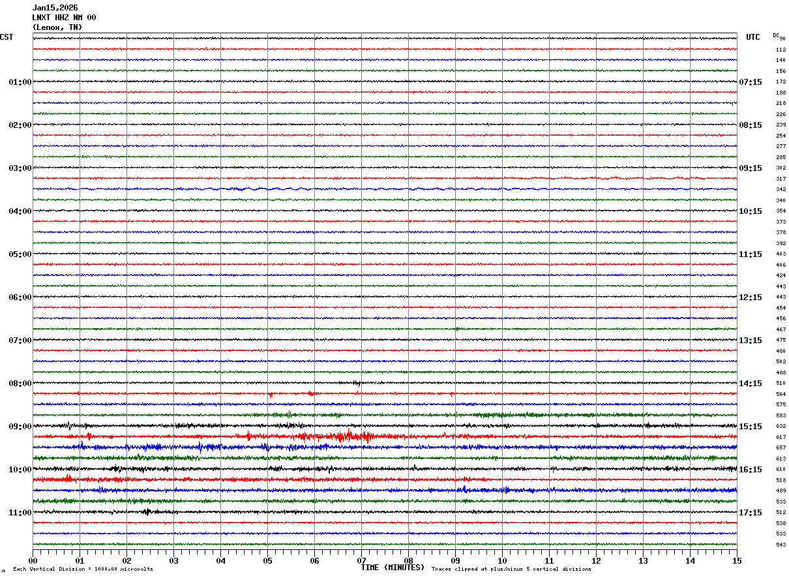Image resolution: width=789 pixels, height=578 pixels.
Task: Select the TIME (MINUTES) axis title
Action: 393,568
